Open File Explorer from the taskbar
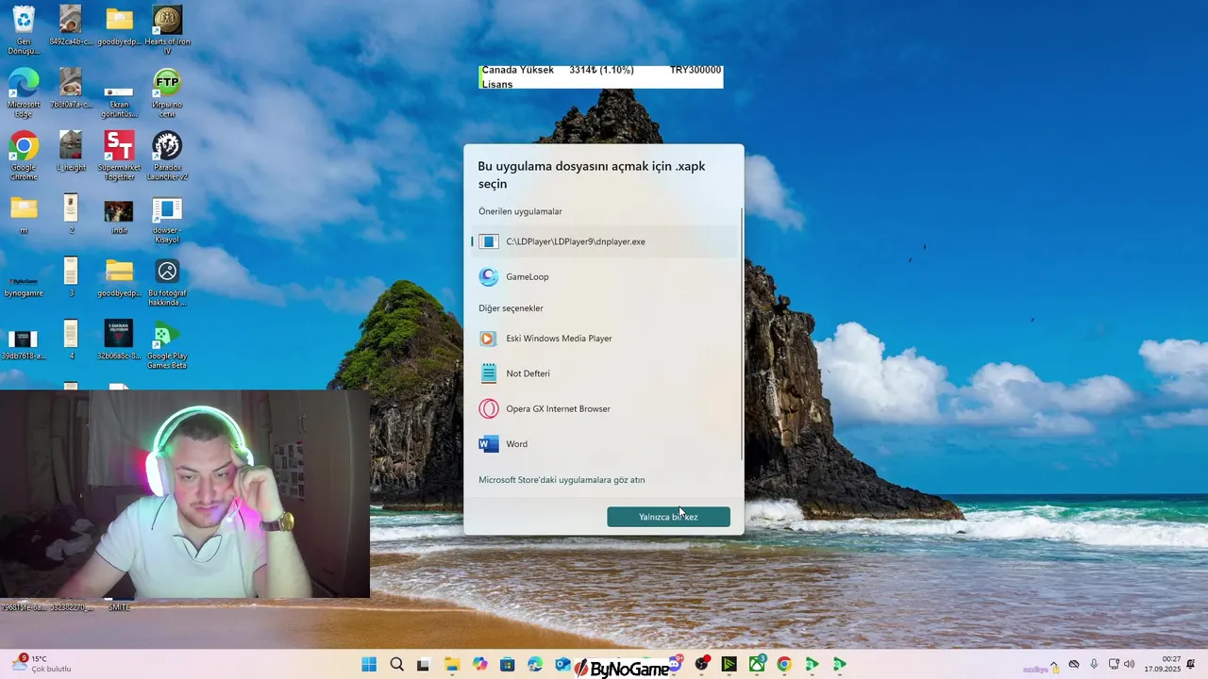 (452, 665)
